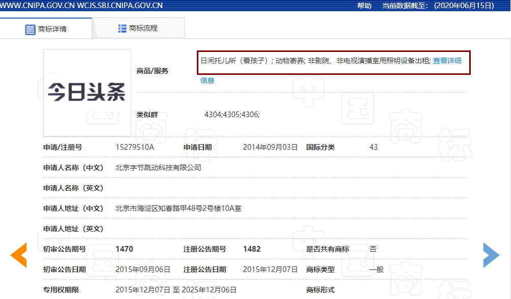Switch to the 商标详情 tab
The height and width of the screenshot is (299, 511).
point(46,29)
